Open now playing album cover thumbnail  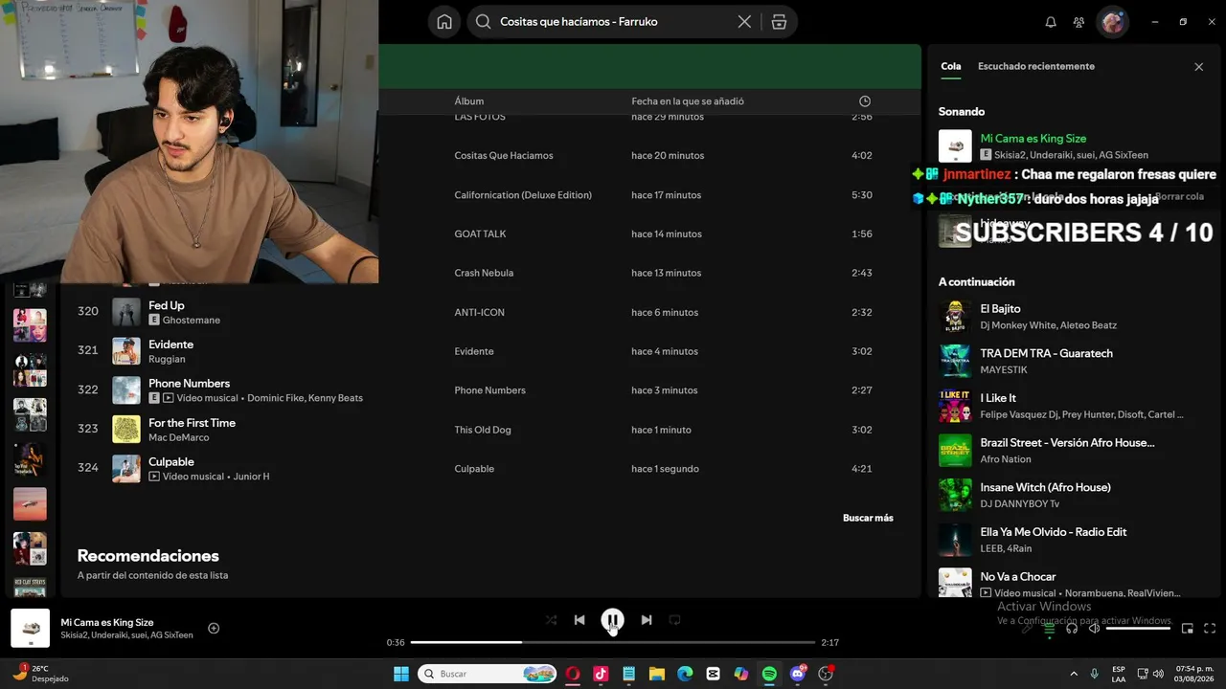pos(30,629)
